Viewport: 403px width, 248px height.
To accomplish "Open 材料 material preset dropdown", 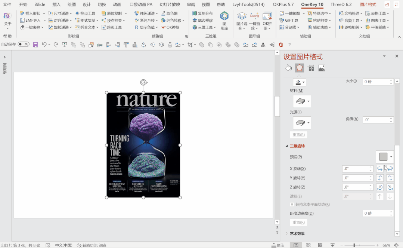I will 302,101.
